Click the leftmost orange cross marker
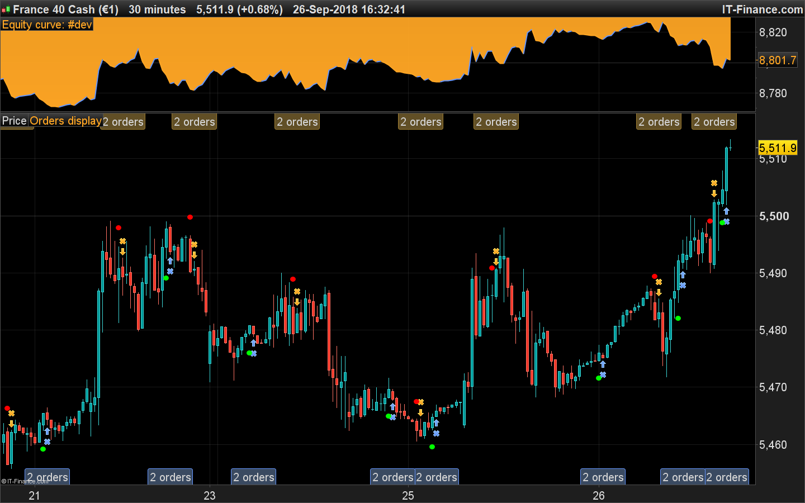The image size is (805, 503). coord(11,414)
